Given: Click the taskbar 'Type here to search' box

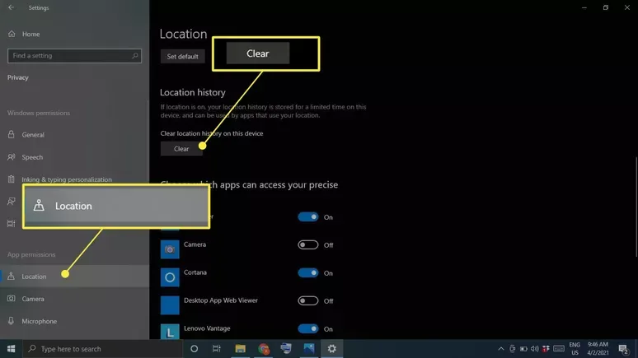Looking at the screenshot, I should (x=102, y=349).
